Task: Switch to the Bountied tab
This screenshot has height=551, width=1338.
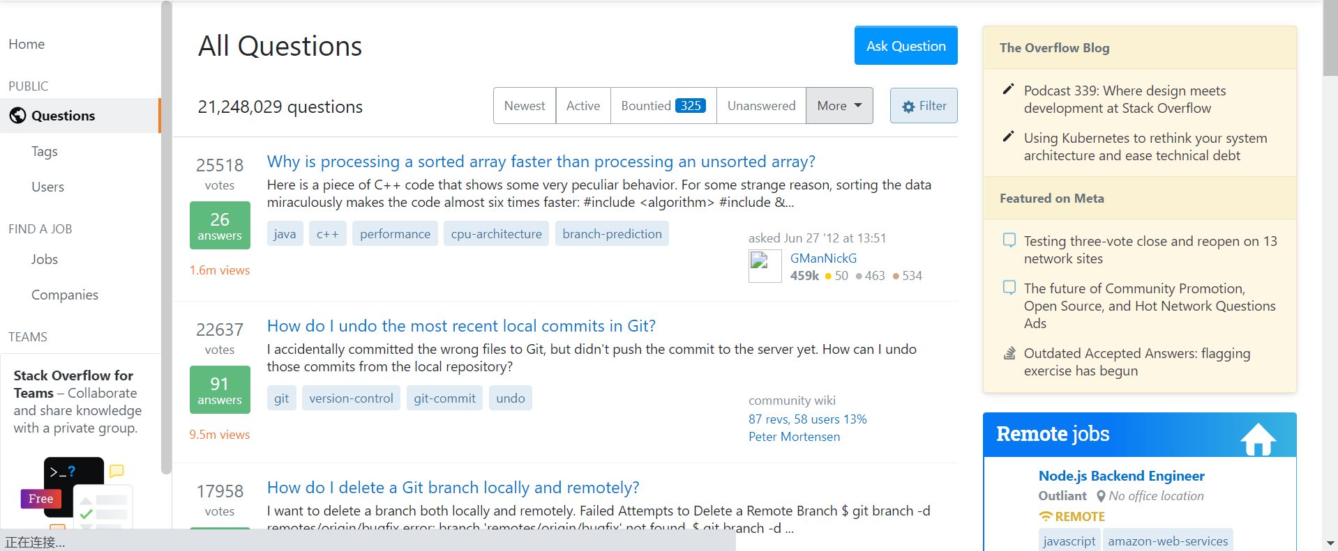Action: pos(663,106)
